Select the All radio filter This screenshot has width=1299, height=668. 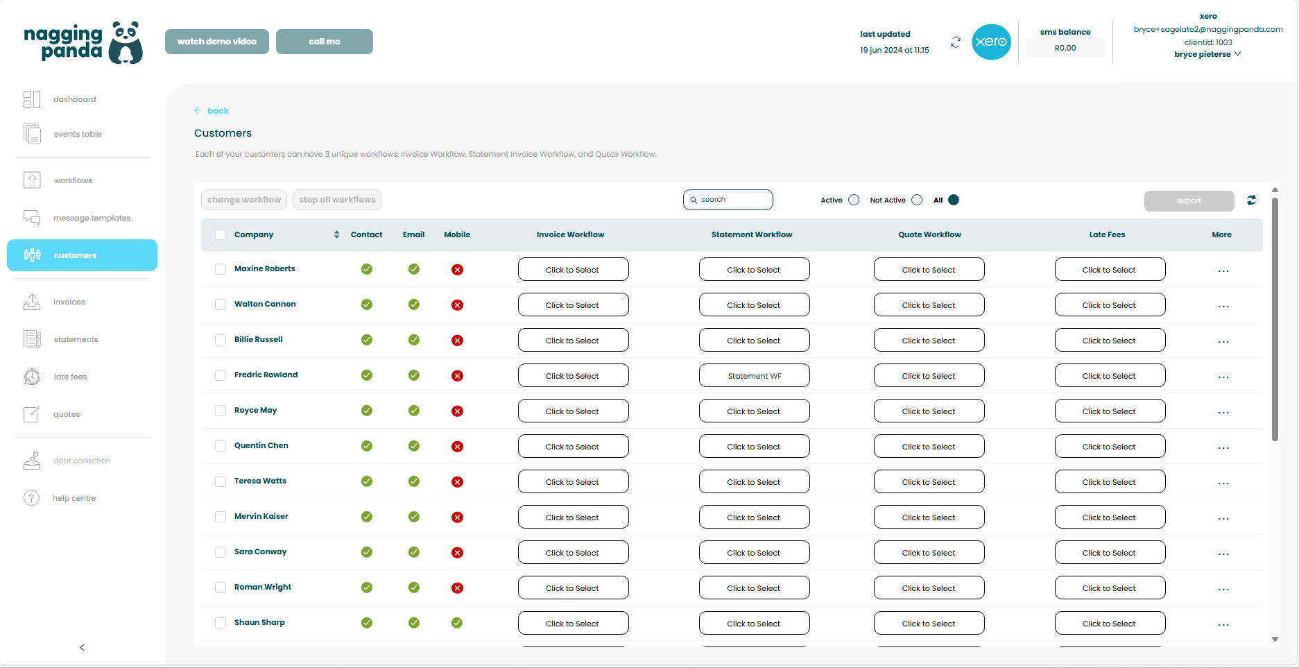(954, 200)
